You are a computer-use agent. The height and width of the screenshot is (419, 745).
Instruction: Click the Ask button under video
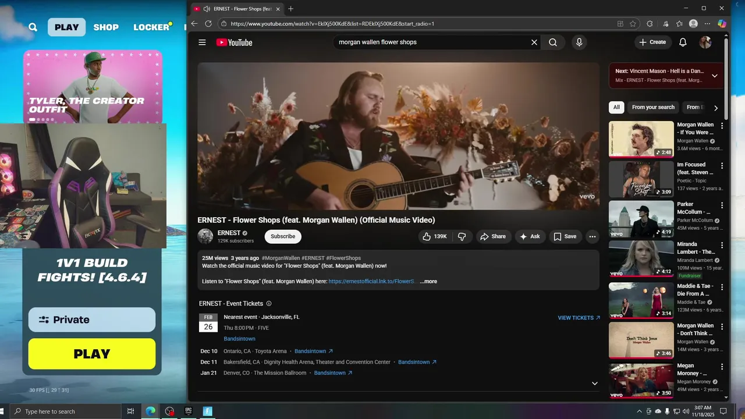pos(530,236)
